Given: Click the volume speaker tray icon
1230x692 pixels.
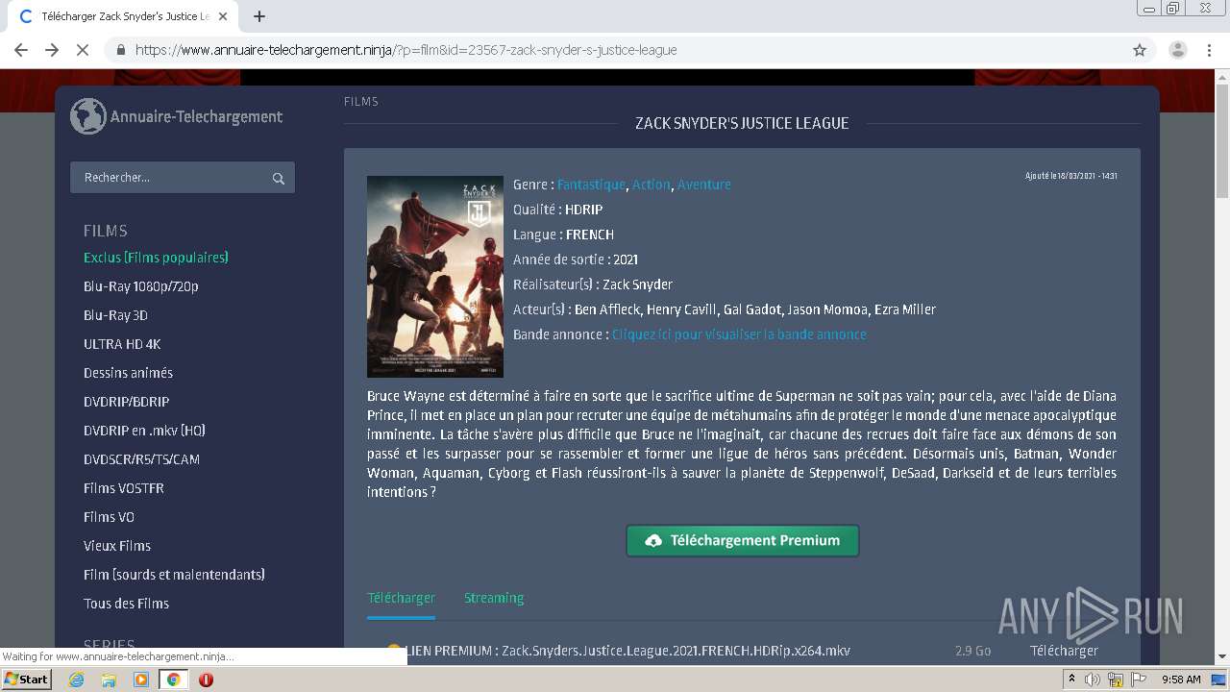Looking at the screenshot, I should point(1093,680).
